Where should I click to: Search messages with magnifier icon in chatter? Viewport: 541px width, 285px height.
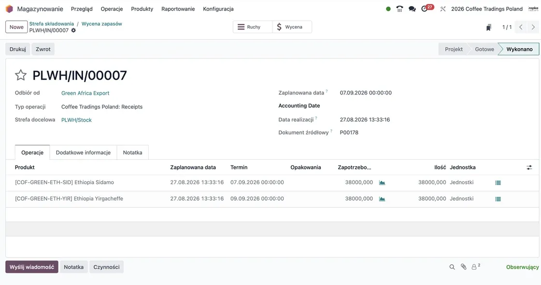(x=452, y=267)
